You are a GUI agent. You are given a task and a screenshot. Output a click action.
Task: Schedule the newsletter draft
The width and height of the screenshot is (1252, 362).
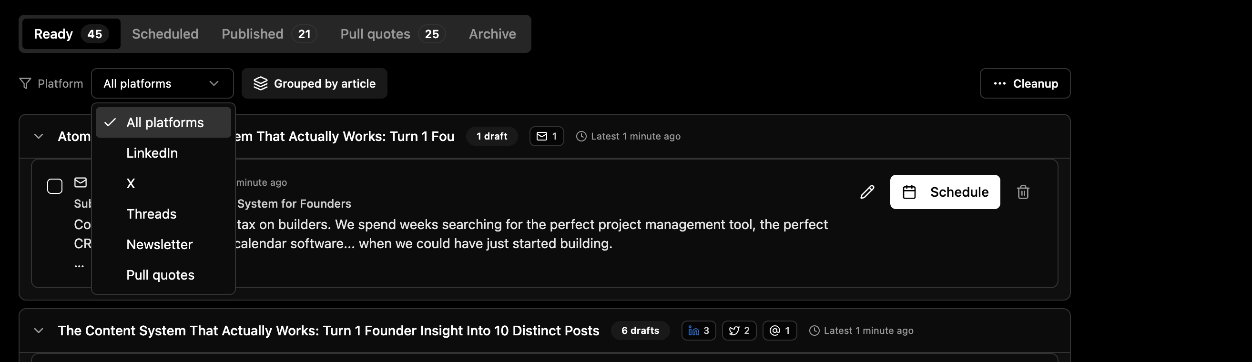pyautogui.click(x=945, y=192)
